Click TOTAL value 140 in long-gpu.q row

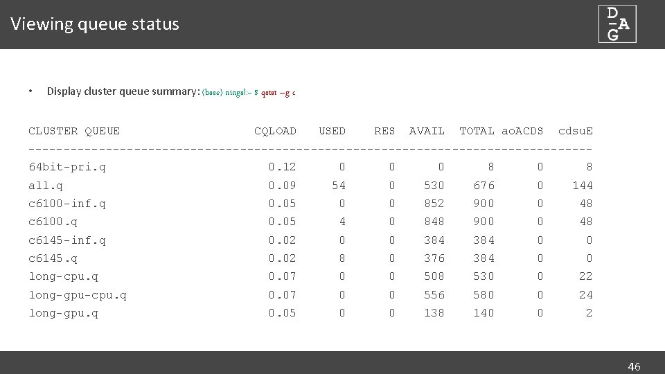[484, 313]
